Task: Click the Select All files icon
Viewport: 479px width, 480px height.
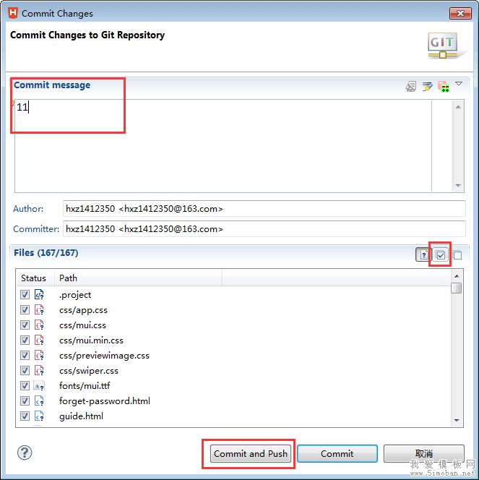Action: 441,254
